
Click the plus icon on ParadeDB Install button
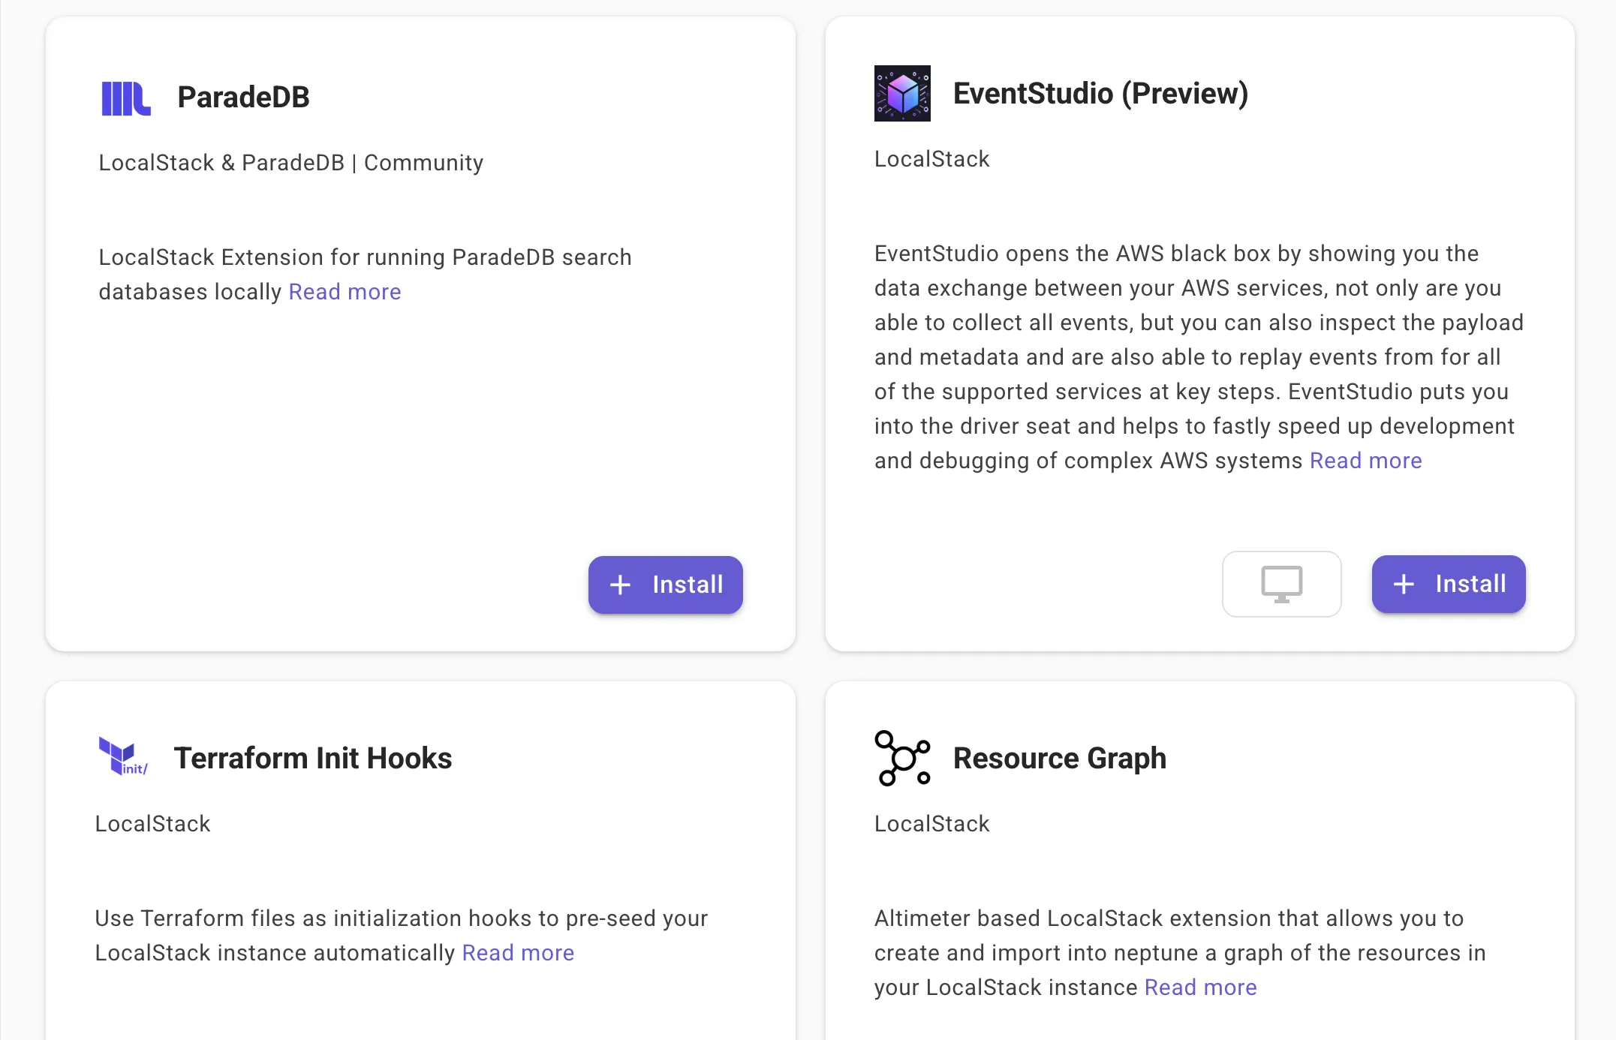(x=620, y=585)
